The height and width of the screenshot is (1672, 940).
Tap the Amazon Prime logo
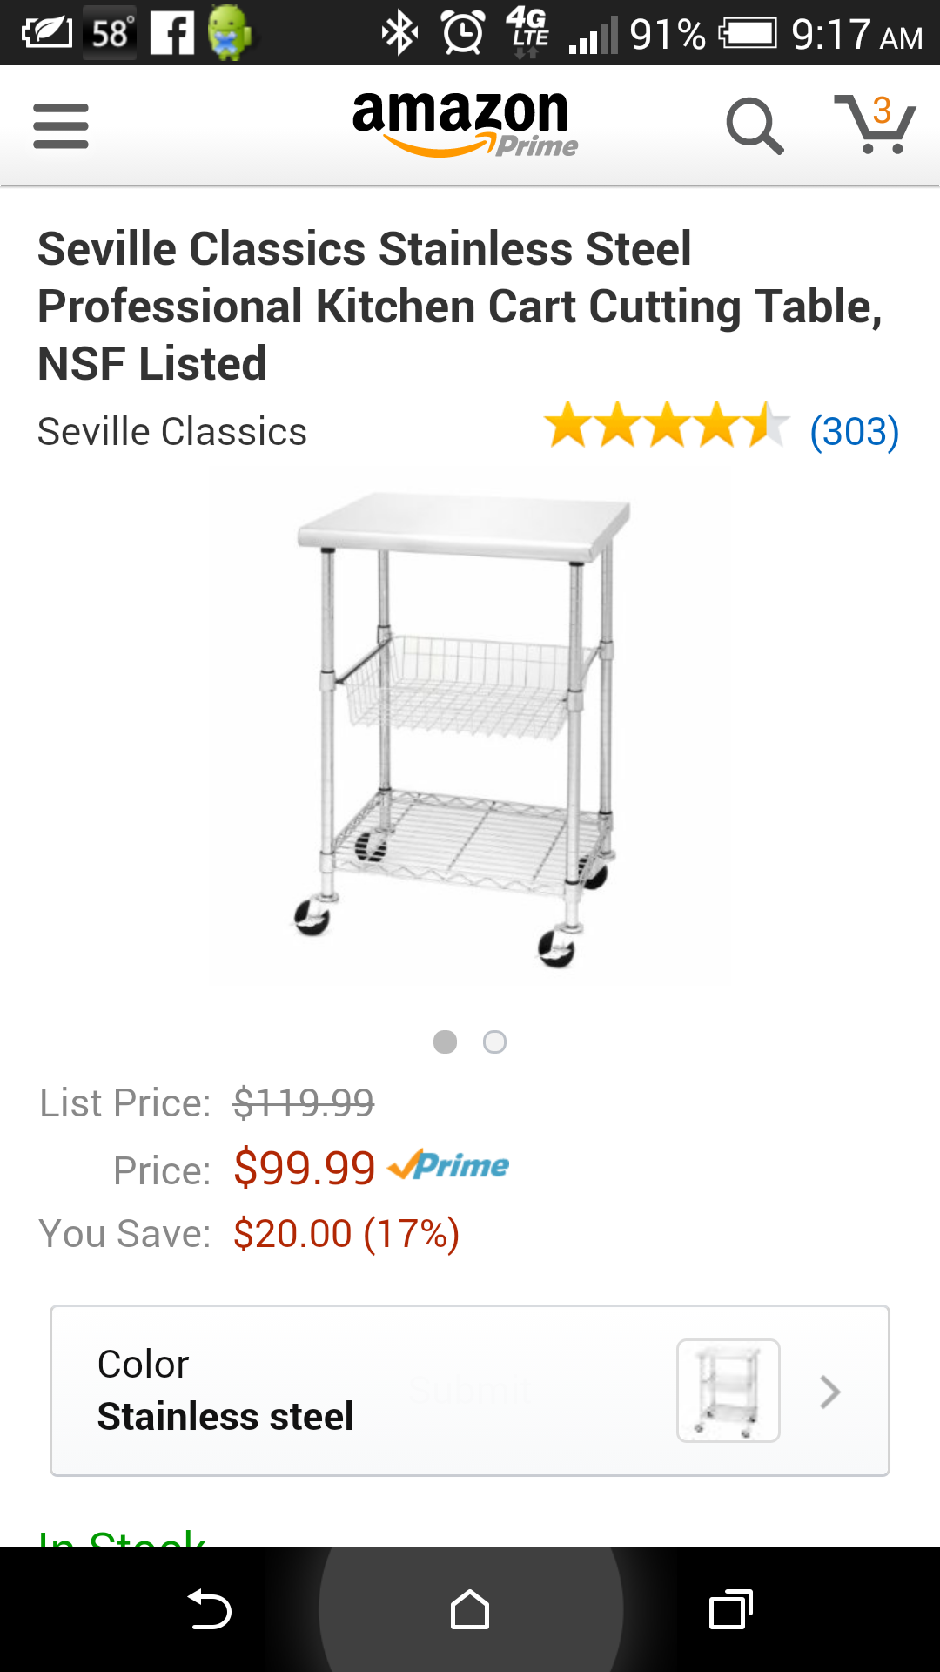(464, 125)
